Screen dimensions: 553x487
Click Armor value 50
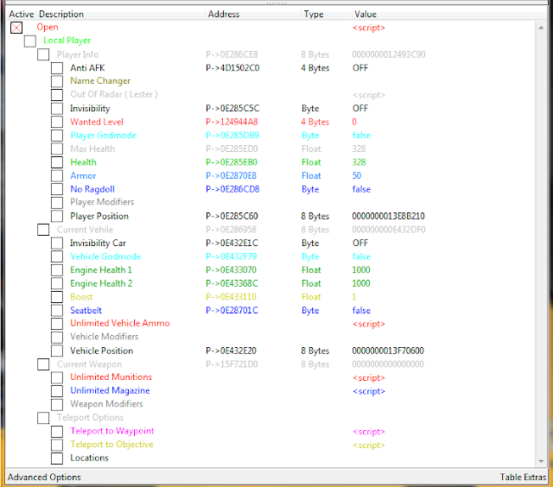357,175
